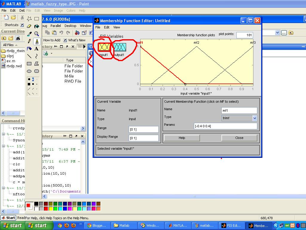Click the All Files sort arrow header
Screen dimensions: 306x230
click(10, 45)
